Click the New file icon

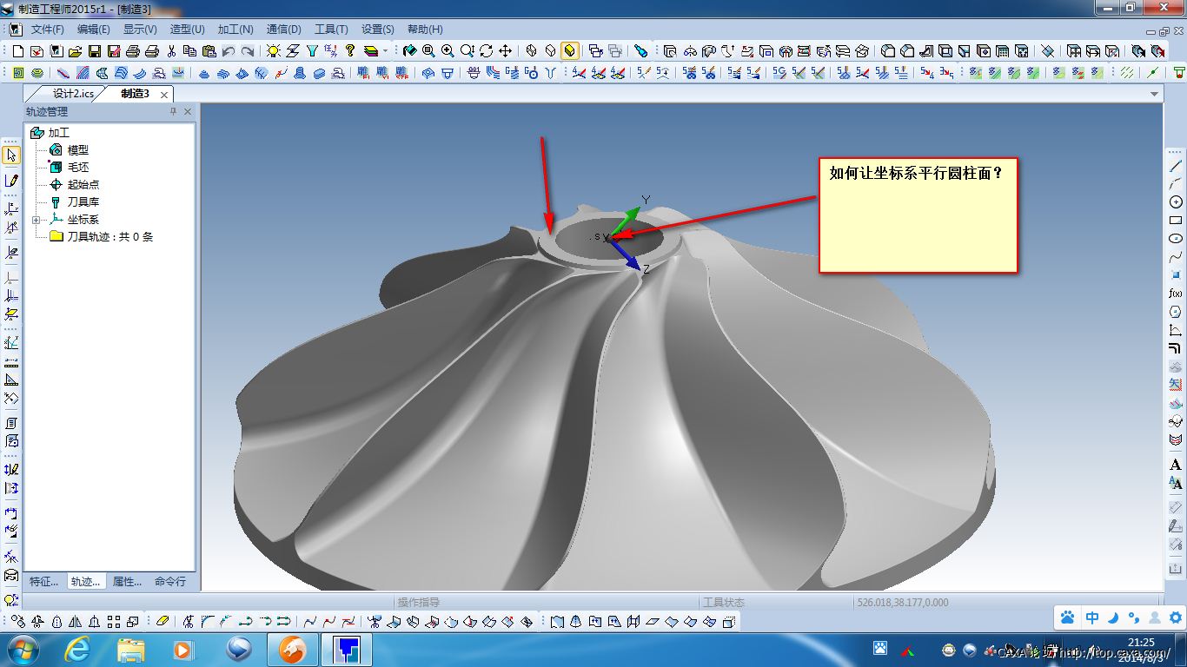(x=18, y=51)
